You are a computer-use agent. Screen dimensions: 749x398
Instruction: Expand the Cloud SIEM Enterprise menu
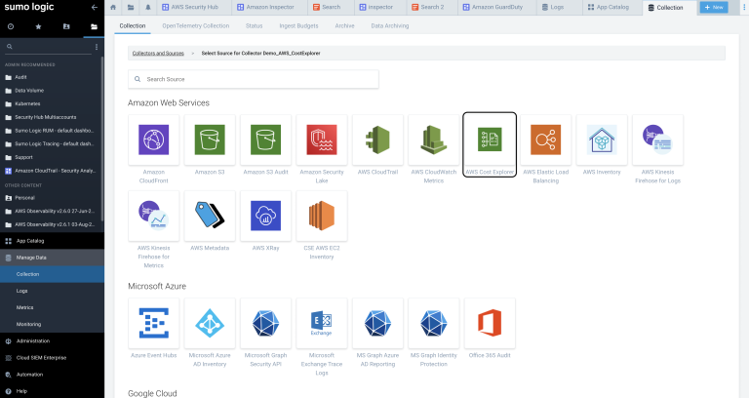click(x=52, y=358)
